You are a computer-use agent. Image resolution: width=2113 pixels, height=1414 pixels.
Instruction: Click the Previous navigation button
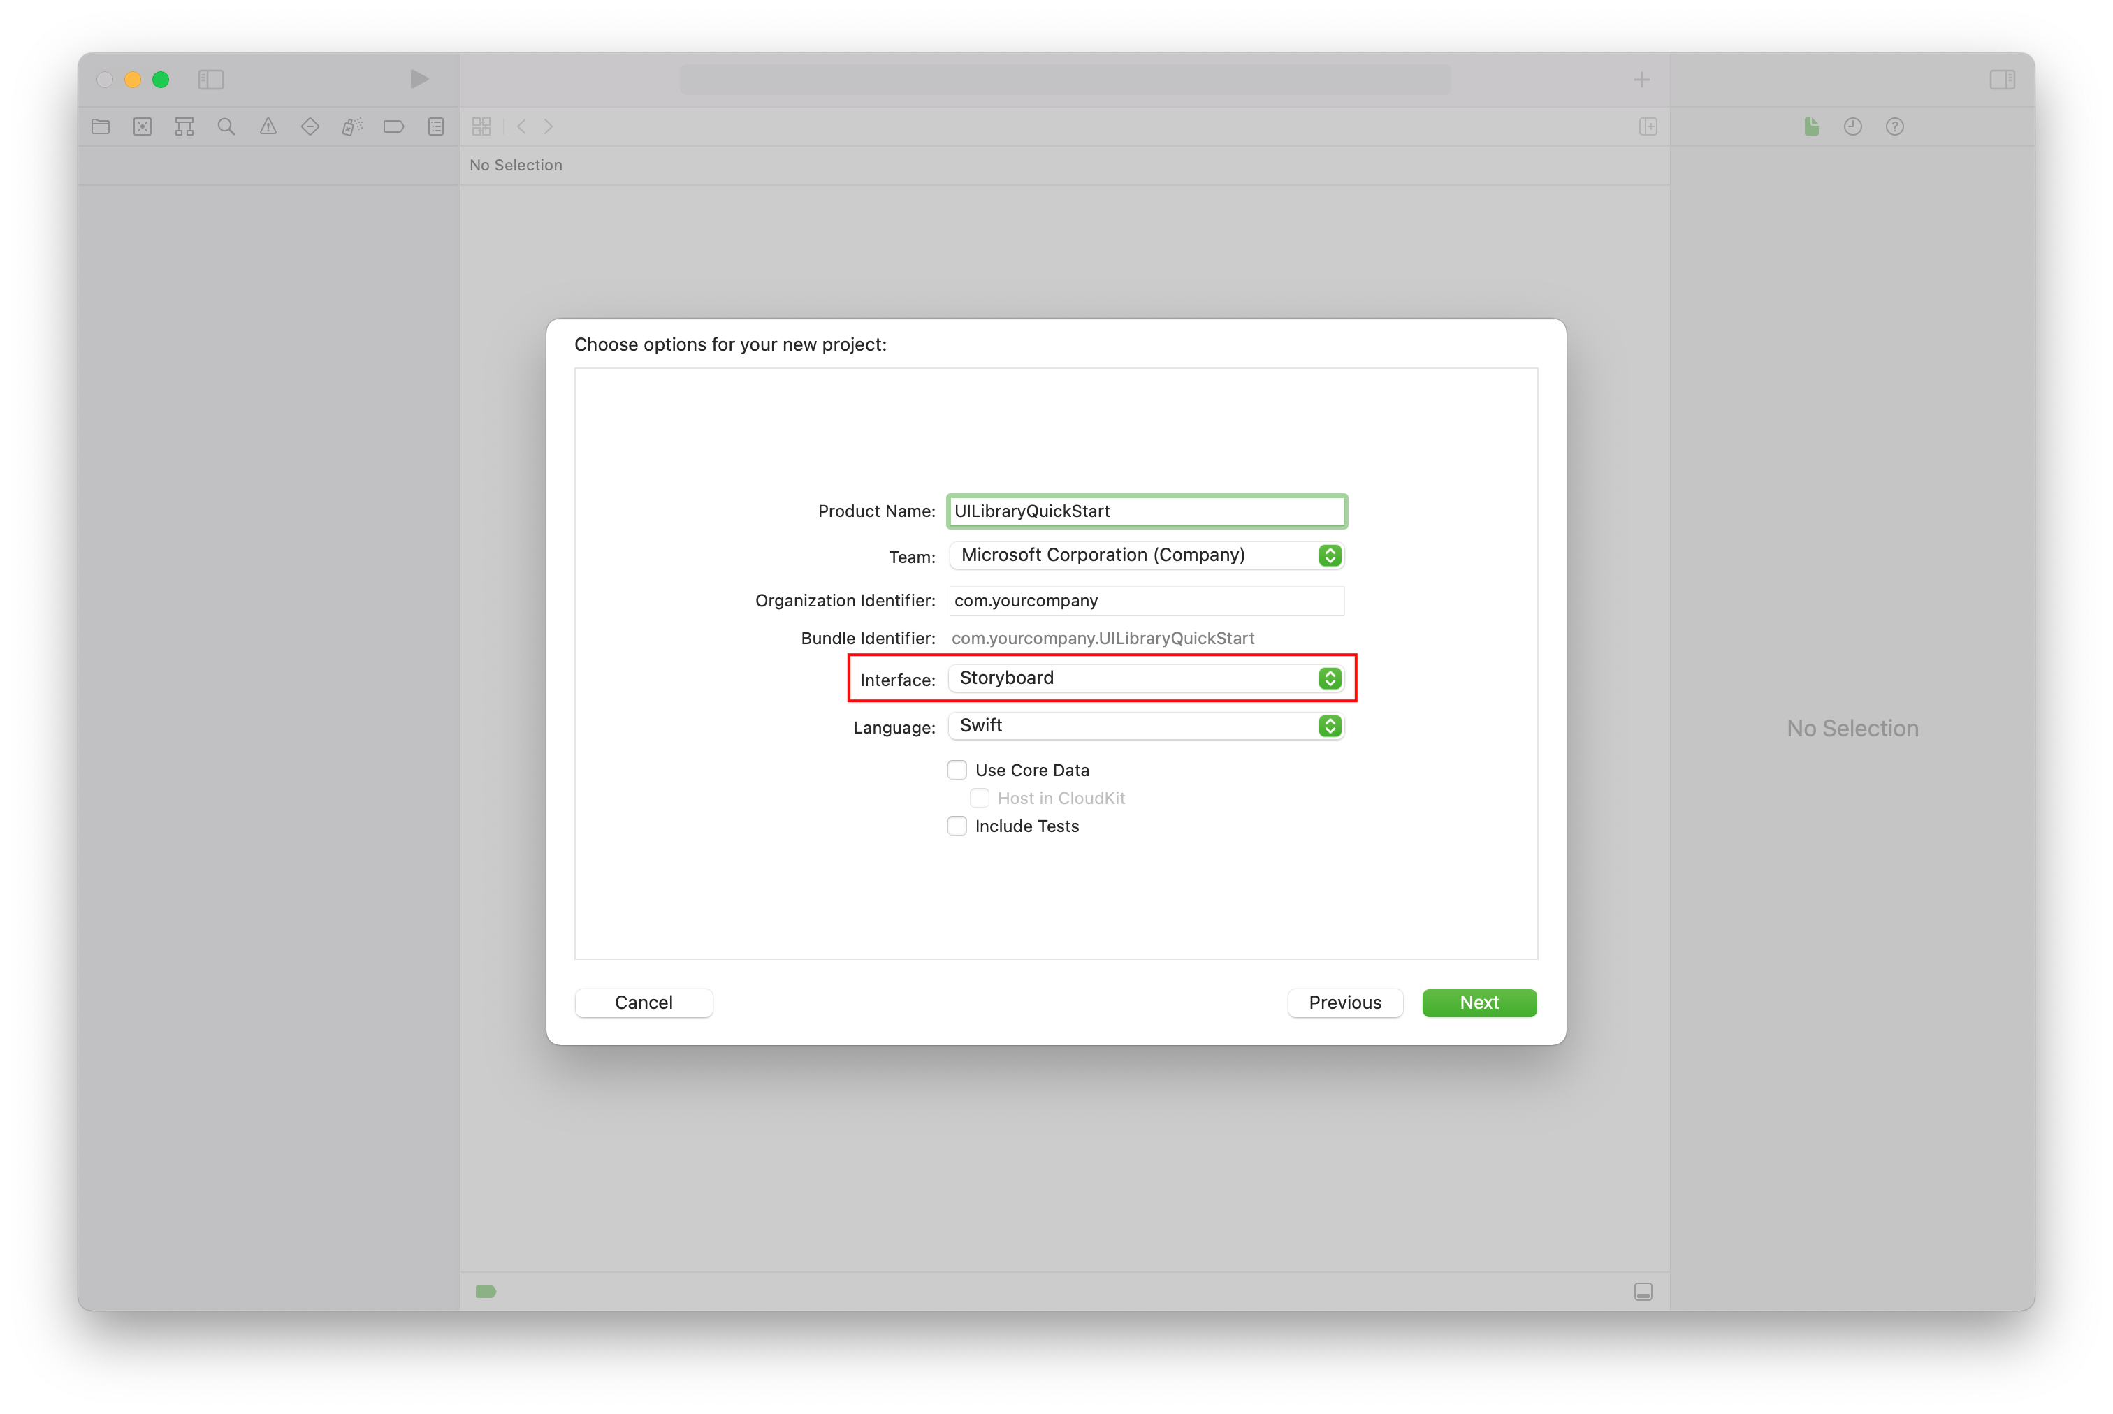point(1344,1002)
